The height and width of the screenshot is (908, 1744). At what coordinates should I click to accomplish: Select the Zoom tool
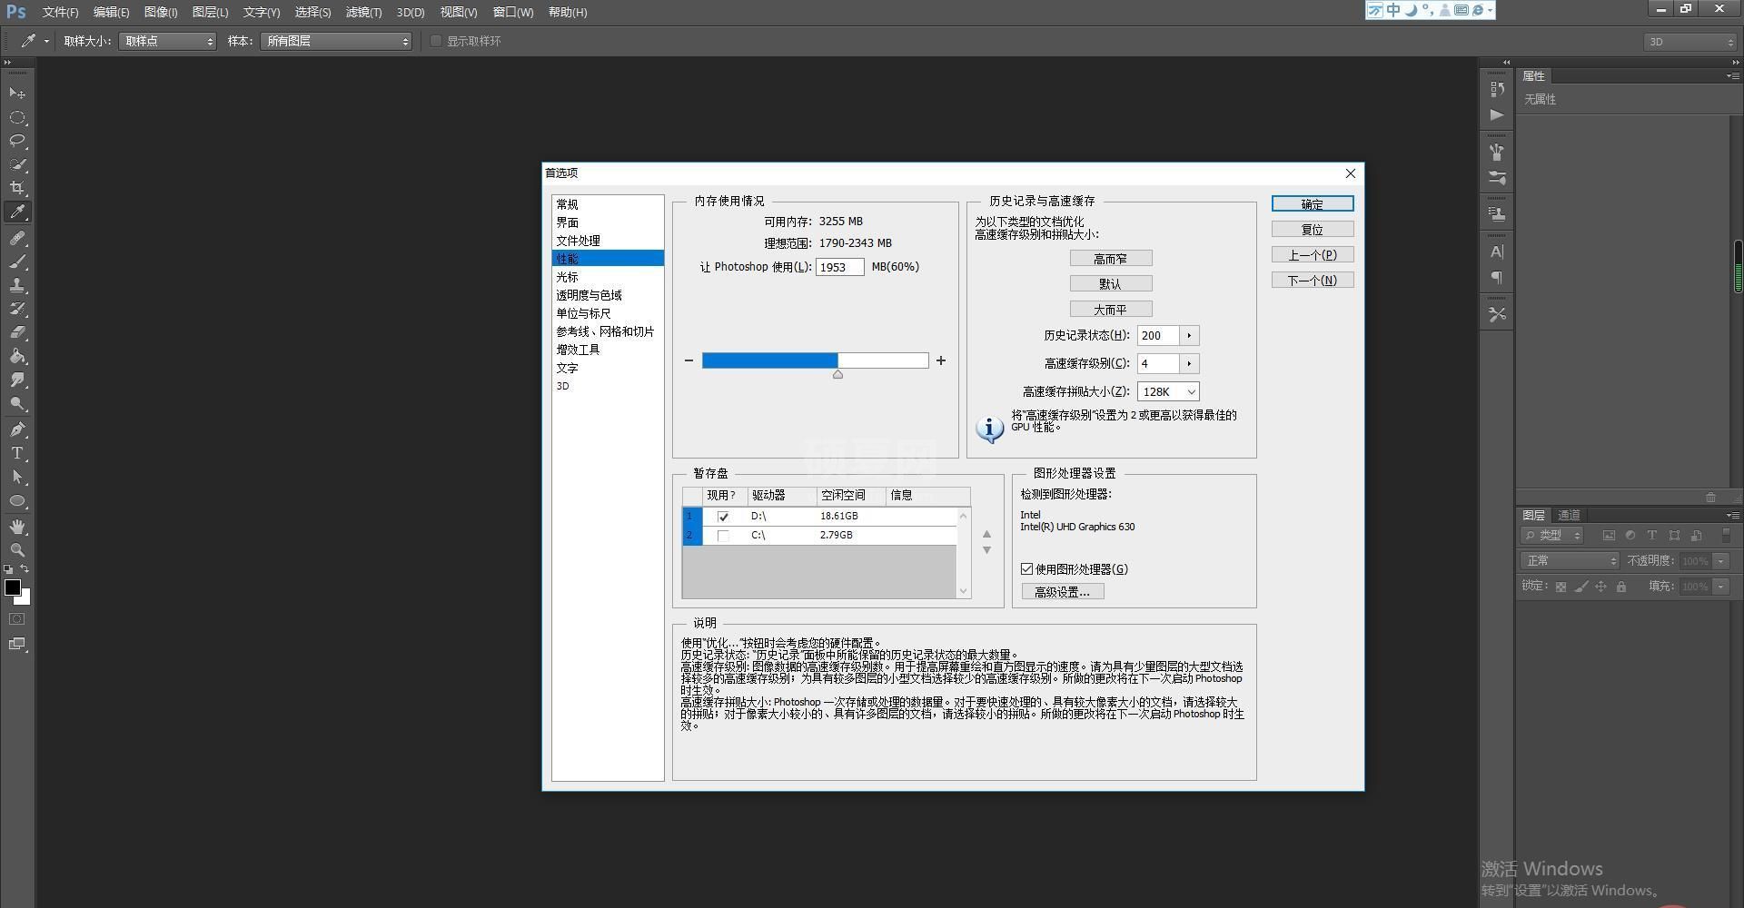[17, 550]
